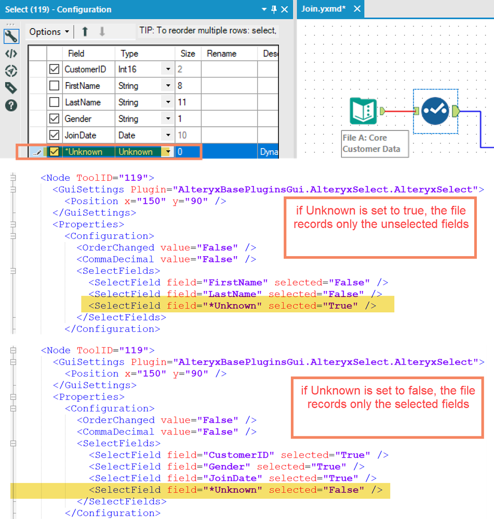Open CustomerID type dropdown showing Int16
This screenshot has width=494, height=519.
168,69
